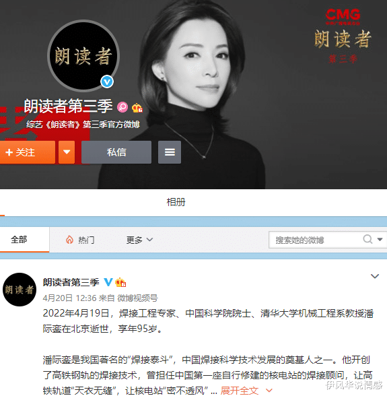Open search options dropdown arrow
387x396 pixels.
pyautogui.click(x=380, y=239)
